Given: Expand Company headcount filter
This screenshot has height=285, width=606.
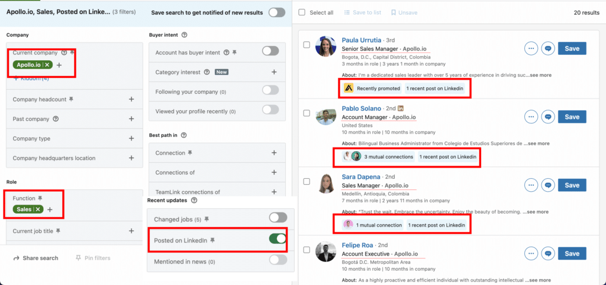Looking at the screenshot, I should coord(131,99).
